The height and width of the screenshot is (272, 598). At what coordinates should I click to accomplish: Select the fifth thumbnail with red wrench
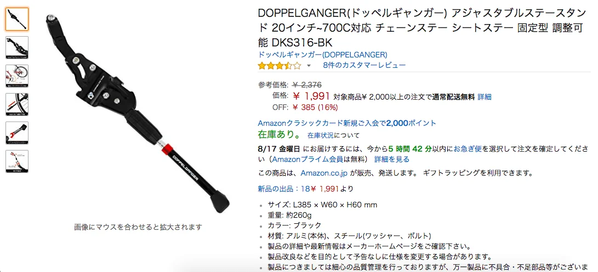point(17,133)
